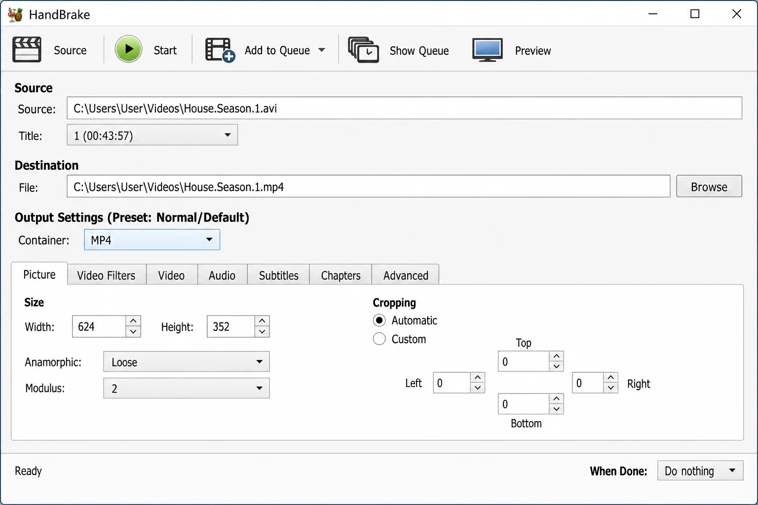Click the Destination File path field
Viewport: 758px width, 505px height.
pos(368,186)
